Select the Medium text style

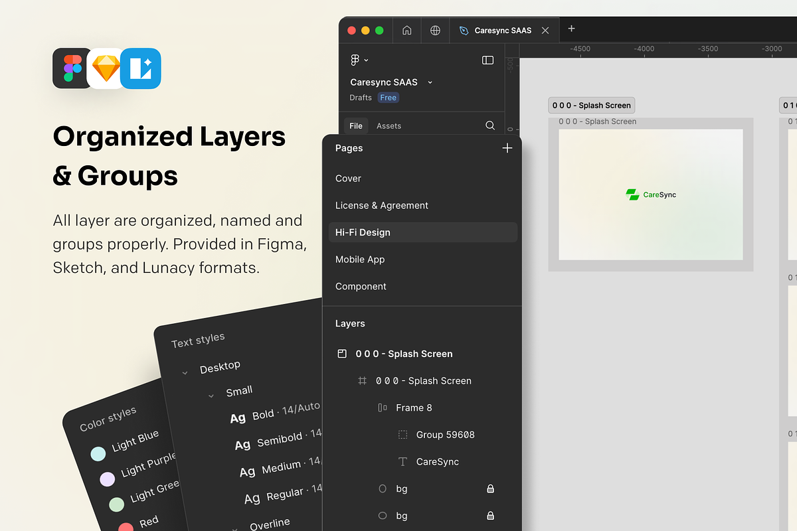click(x=281, y=467)
